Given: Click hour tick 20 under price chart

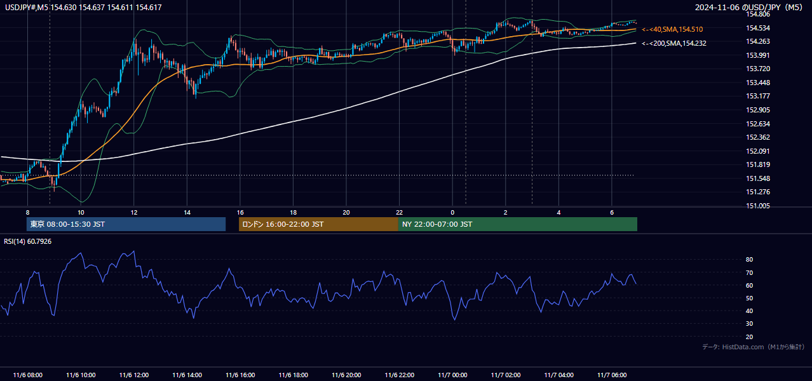Looking at the screenshot, I should pyautogui.click(x=346, y=212).
